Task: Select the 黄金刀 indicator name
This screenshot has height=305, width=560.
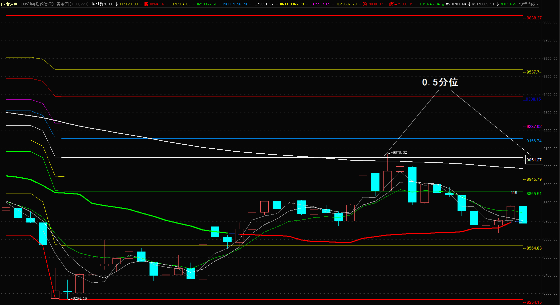Action: [63, 4]
